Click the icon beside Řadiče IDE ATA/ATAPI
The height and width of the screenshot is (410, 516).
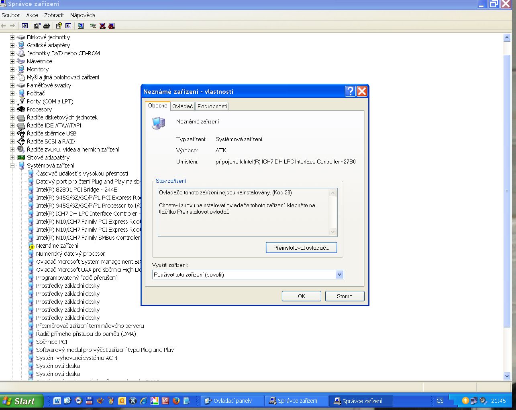point(21,125)
